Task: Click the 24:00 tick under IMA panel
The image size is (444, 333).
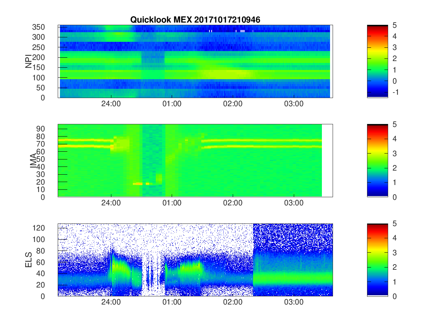Action: 111,203
